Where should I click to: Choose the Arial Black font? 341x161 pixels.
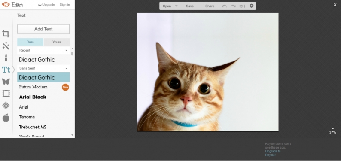33,97
